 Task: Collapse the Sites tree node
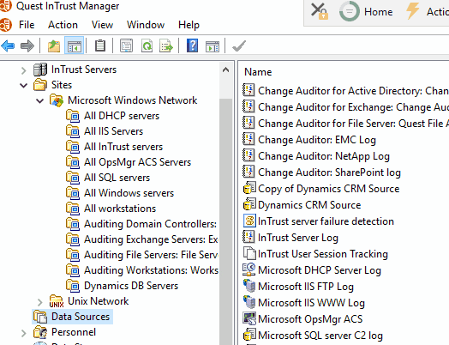pyautogui.click(x=24, y=85)
